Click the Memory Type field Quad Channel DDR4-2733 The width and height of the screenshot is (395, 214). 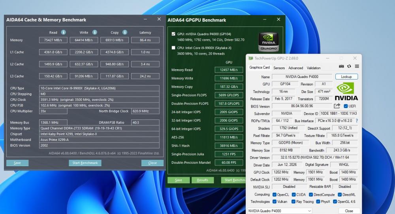[x=99, y=128]
